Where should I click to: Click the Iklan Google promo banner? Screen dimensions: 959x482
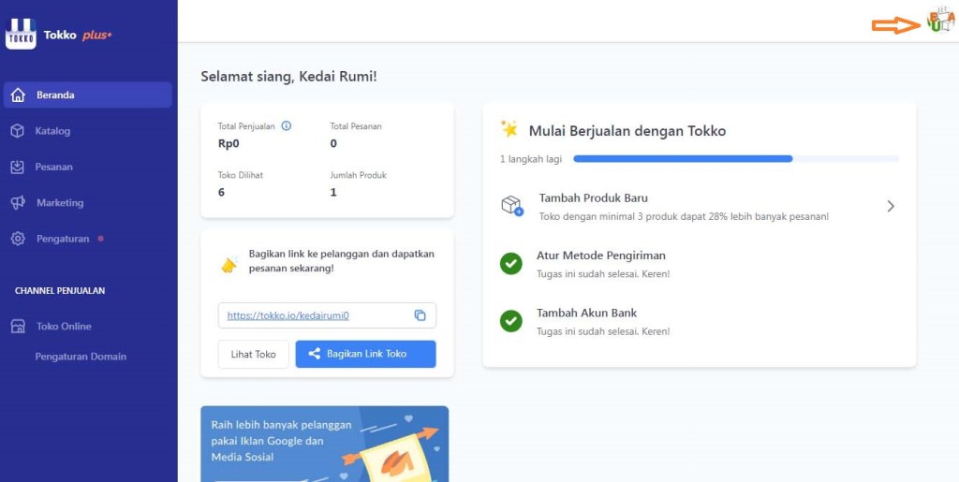tap(324, 444)
